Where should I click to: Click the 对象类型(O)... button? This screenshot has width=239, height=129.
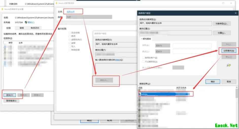(x=222, y=24)
